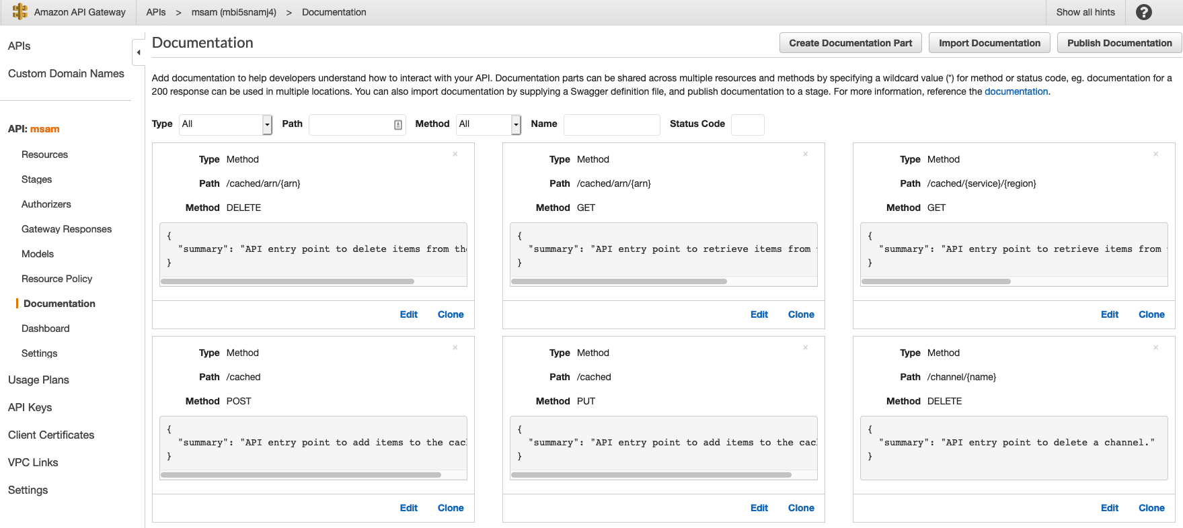Click scrollbar in /cached/arn/{arn} GET code box
The image size is (1183, 528).
point(619,281)
